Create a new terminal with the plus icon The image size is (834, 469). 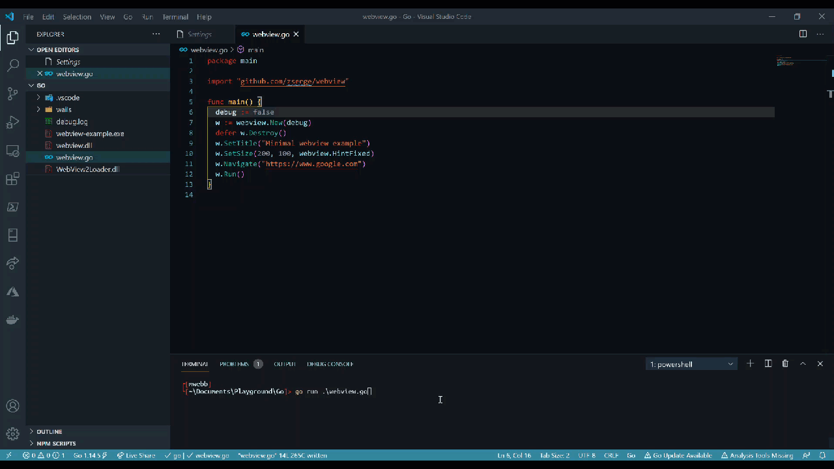[750, 363]
